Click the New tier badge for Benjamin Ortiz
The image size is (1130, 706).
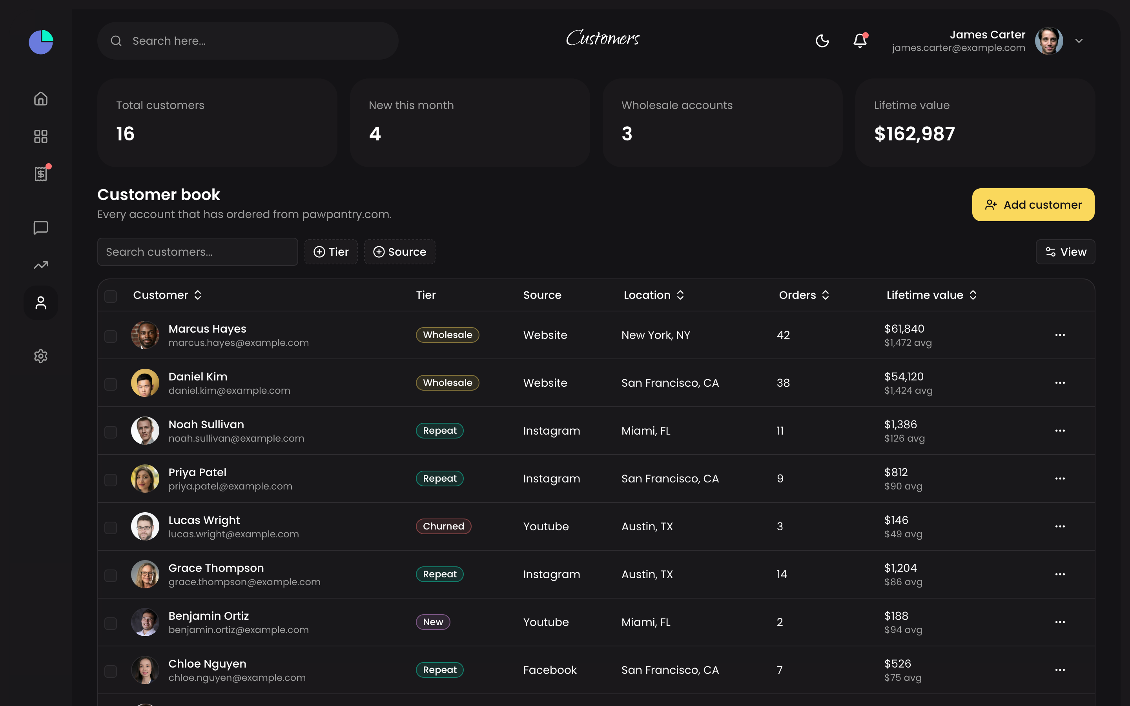tap(433, 622)
